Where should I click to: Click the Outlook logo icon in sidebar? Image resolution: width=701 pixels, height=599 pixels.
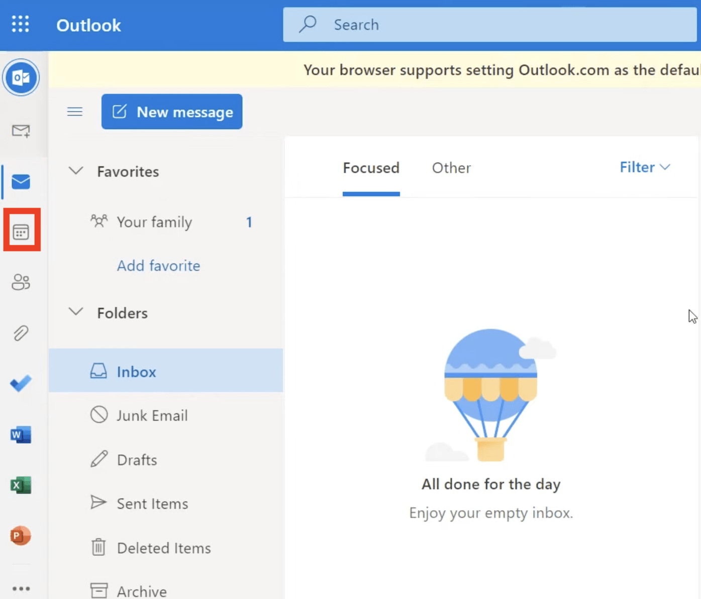pyautogui.click(x=21, y=77)
